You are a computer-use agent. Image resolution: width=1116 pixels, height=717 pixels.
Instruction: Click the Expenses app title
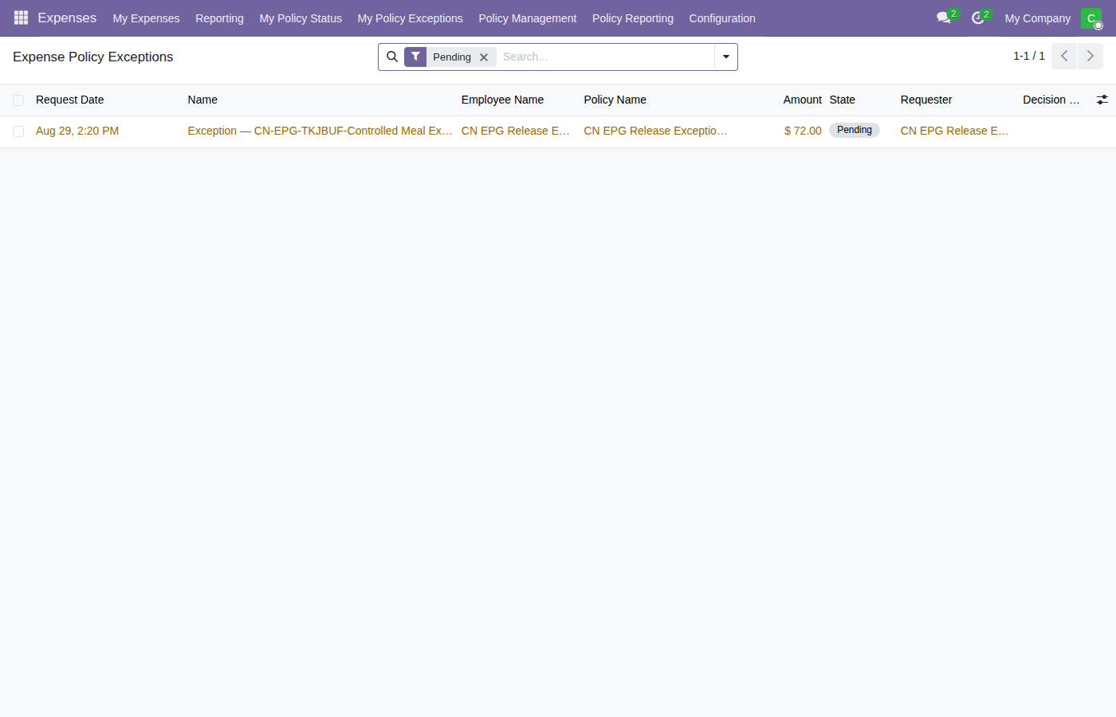[67, 18]
